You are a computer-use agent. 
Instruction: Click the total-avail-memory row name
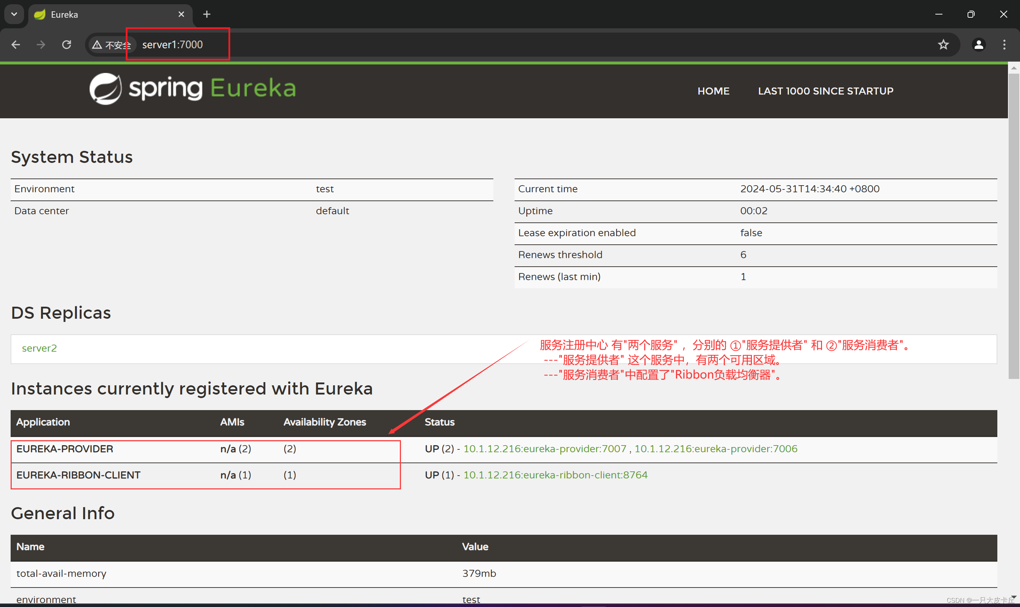tap(61, 573)
